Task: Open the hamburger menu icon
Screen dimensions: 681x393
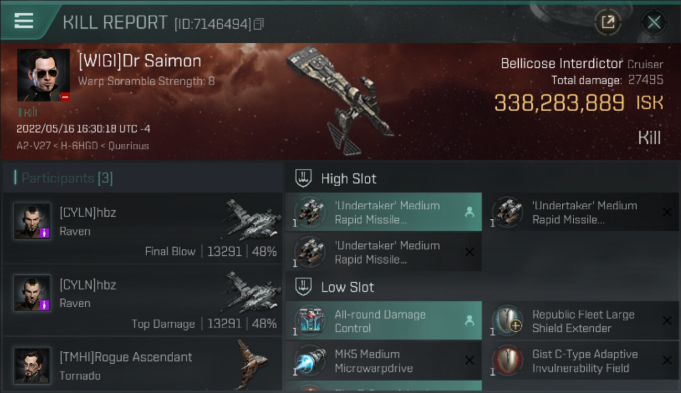Action: point(24,20)
